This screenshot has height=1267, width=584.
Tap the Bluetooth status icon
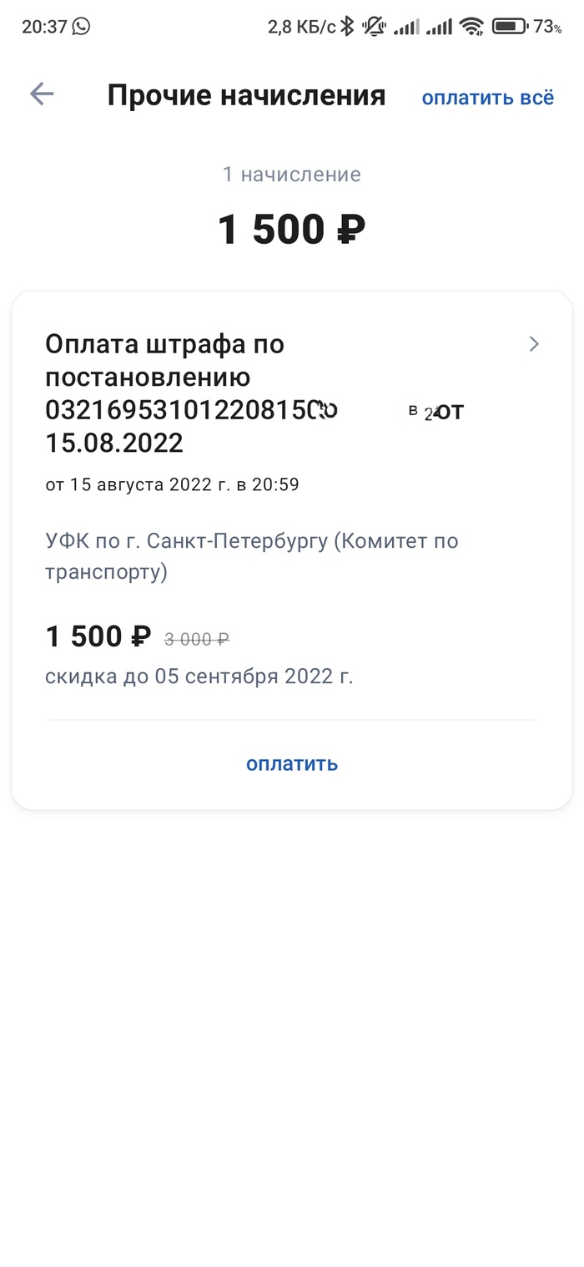(x=347, y=27)
